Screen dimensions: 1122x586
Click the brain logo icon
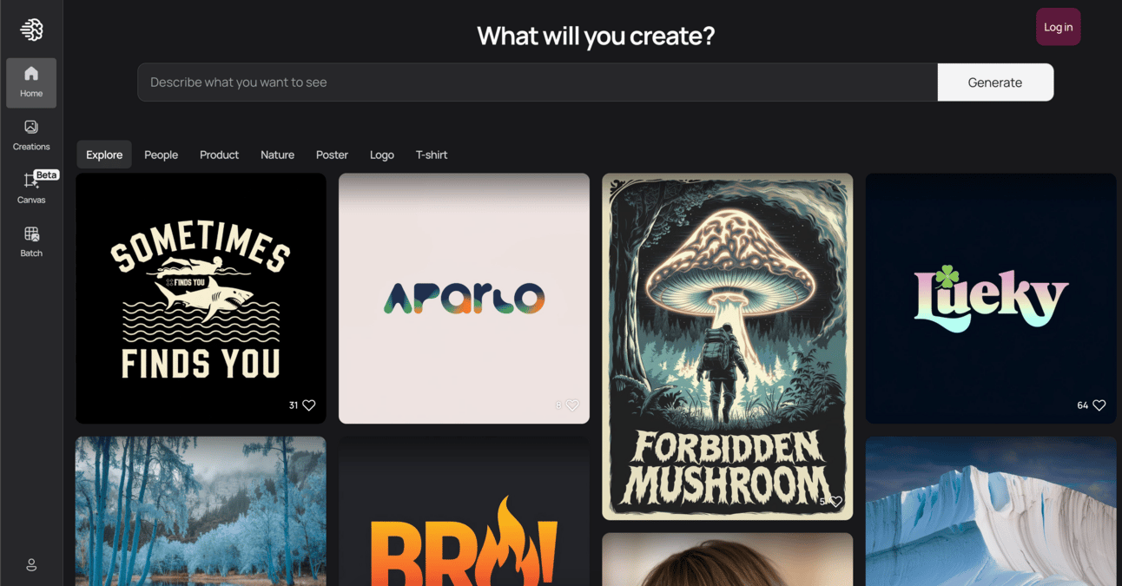[x=31, y=30]
